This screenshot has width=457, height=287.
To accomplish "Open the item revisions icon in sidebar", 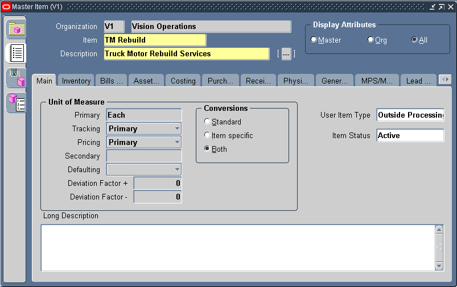I will point(17,103).
